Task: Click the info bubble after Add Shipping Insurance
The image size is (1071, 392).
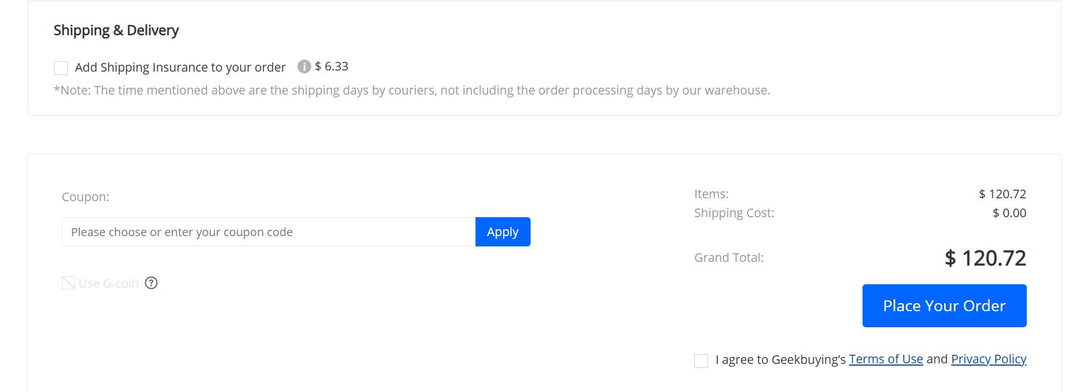Action: (304, 66)
